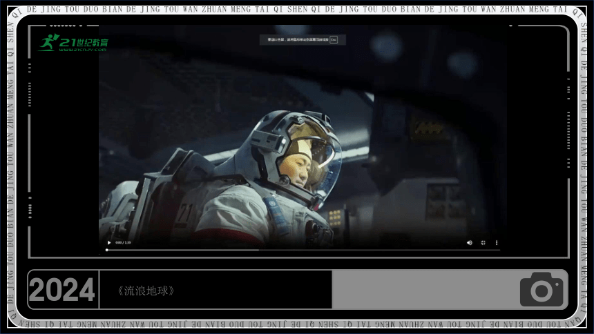Click the Esc key hint in the fullscreen notice
This screenshot has height=334, width=594.
click(x=334, y=39)
